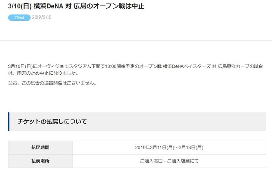Viewport: 272px width, 169px height.
Task: Click the sentence about no replacement game
Action: point(52,83)
